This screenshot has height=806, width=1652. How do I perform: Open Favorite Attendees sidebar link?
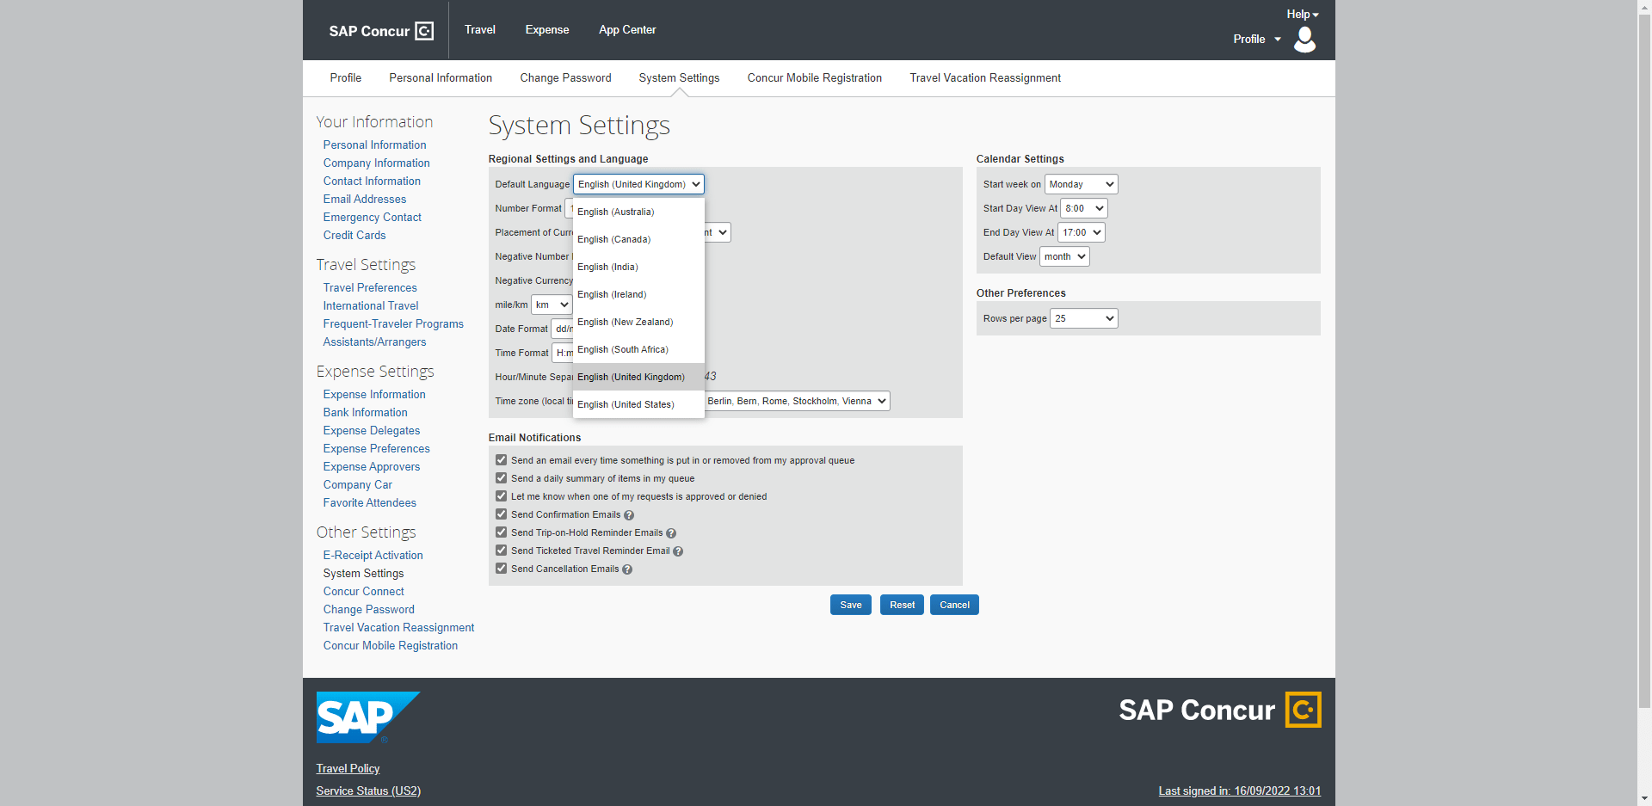point(370,503)
